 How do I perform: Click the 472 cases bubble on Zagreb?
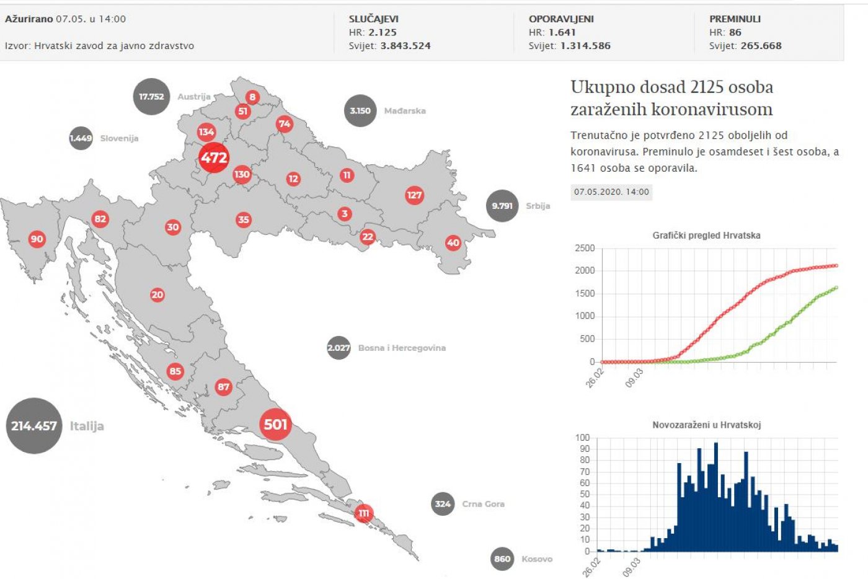(214, 157)
